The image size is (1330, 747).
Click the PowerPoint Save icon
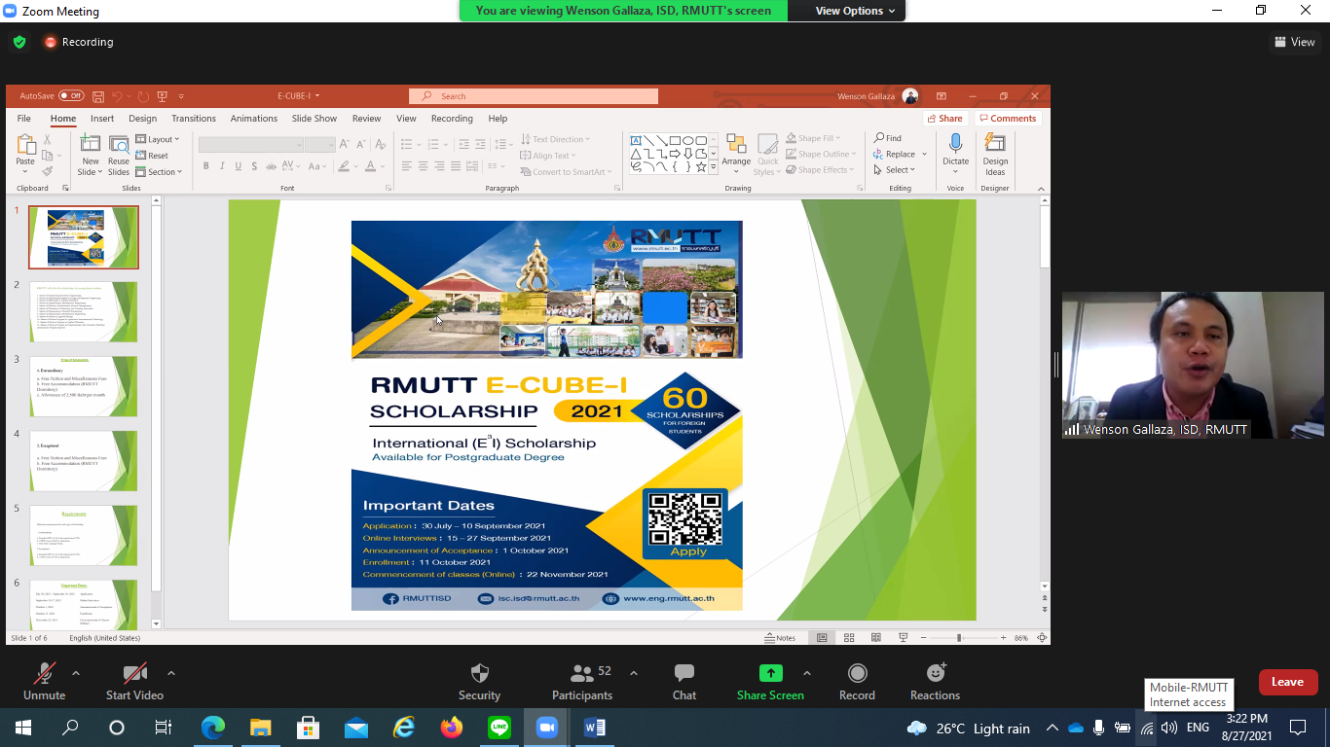coord(98,96)
